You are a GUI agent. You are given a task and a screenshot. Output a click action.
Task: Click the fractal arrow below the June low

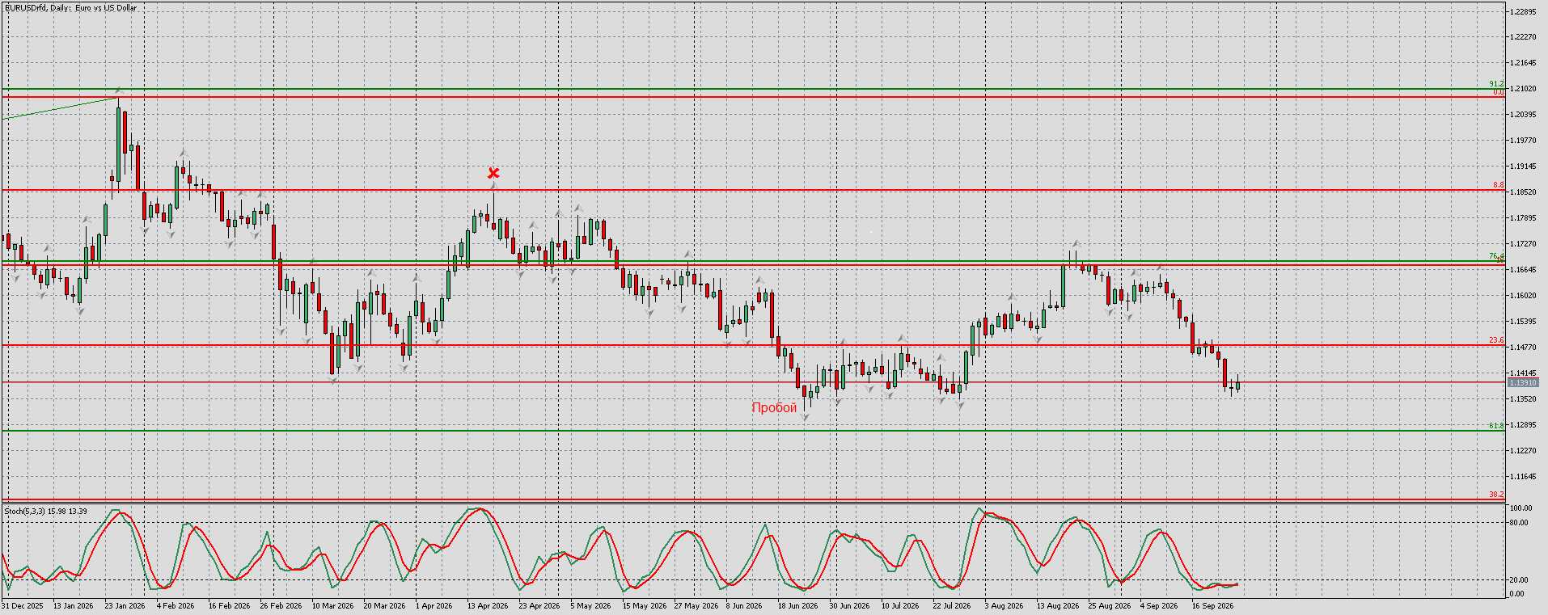pos(806,418)
